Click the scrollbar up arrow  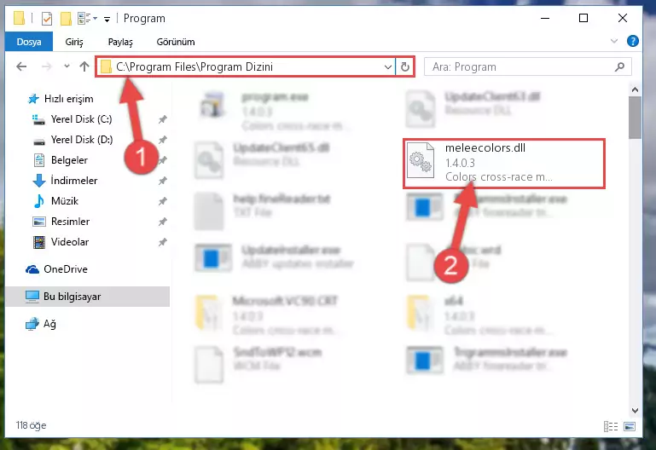635,89
